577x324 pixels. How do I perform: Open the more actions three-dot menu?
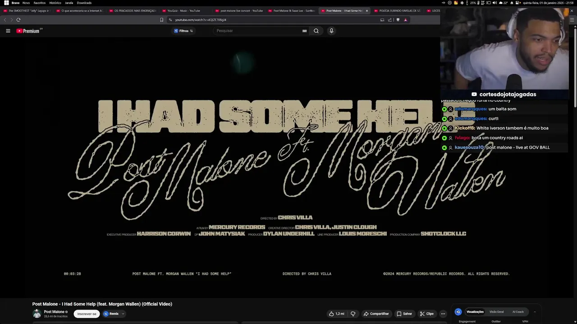point(443,314)
